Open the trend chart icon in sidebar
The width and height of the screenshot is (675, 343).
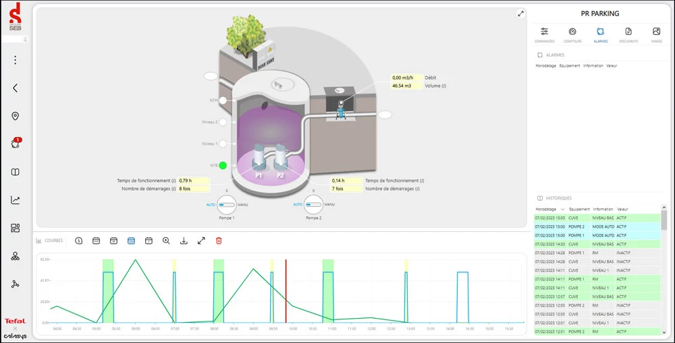tap(16, 199)
